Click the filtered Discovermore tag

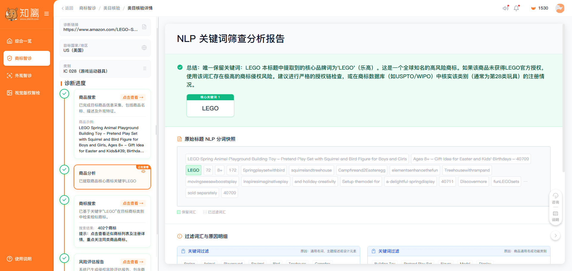coord(473,181)
